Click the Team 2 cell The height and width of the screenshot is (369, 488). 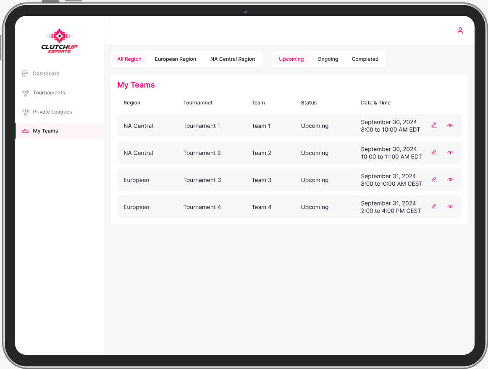261,153
